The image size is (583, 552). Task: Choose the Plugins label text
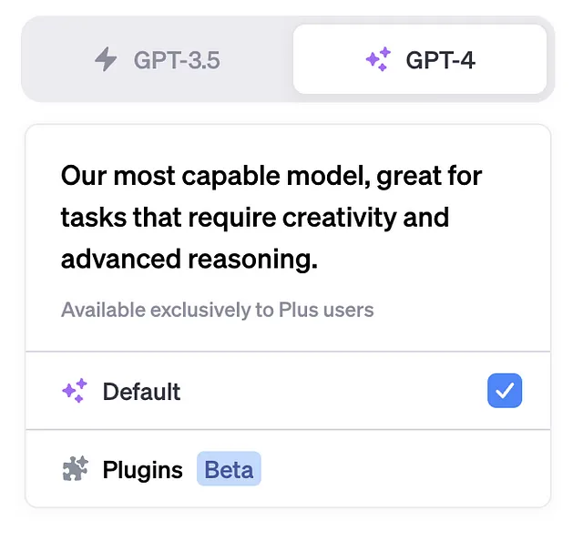click(x=142, y=469)
